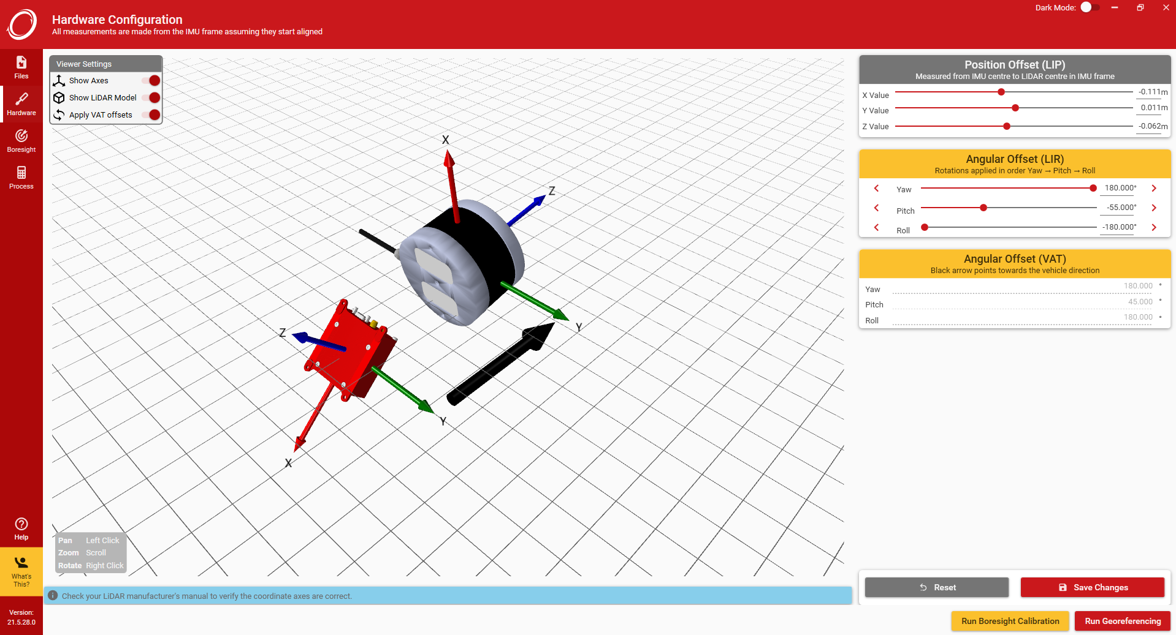Click the Show Axes axes icon
Viewport: 1176px width, 635px height.
pos(59,80)
